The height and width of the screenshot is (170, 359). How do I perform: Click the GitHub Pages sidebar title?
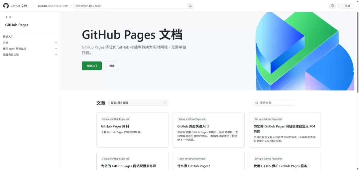coord(17,25)
